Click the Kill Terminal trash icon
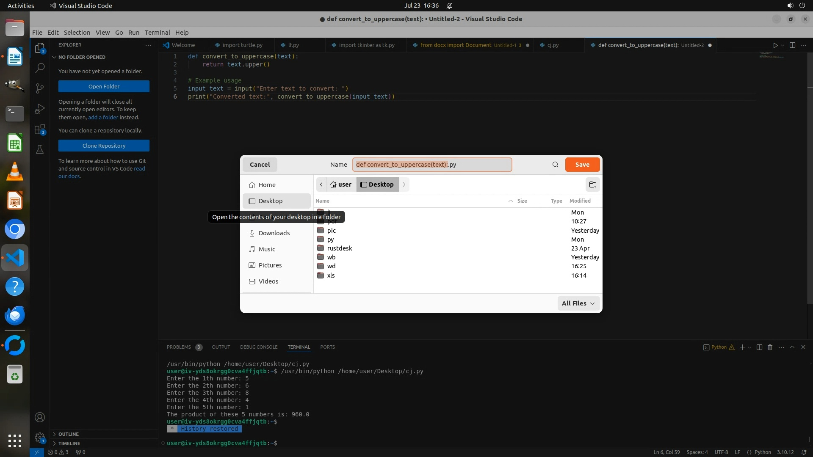This screenshot has height=457, width=813. point(770,347)
